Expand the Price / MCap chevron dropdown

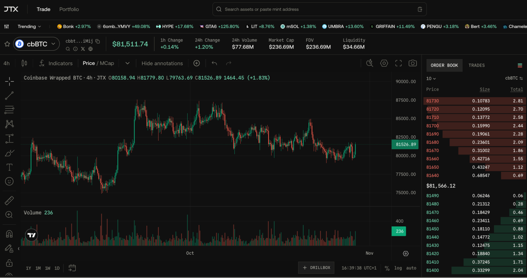click(x=128, y=63)
